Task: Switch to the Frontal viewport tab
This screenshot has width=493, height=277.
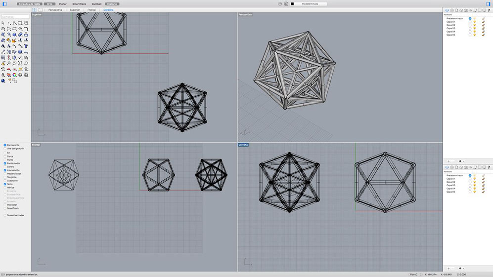Action: [91, 10]
